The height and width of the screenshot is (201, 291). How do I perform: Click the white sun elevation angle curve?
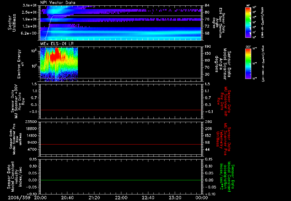[120, 16]
